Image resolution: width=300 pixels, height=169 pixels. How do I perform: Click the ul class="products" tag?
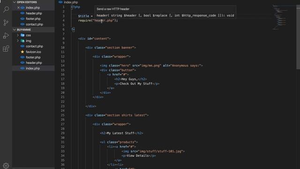point(119,142)
